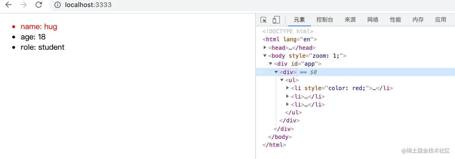Open the three-dot menu on the selected div row
This screenshot has width=455, height=159.
[x=259, y=72]
